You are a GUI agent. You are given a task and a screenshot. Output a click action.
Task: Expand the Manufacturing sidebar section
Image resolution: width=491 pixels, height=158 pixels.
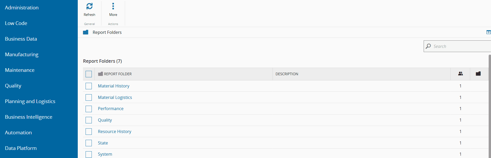click(x=22, y=54)
